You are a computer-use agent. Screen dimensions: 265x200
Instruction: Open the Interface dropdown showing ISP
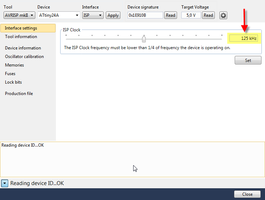[x=93, y=15]
